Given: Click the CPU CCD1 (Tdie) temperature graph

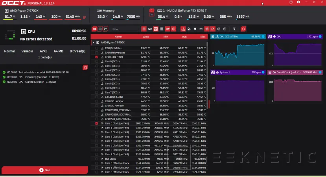Looking at the screenshot, I should (x=238, y=53).
